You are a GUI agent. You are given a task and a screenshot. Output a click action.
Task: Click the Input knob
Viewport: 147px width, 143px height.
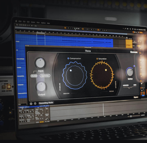[40, 63]
